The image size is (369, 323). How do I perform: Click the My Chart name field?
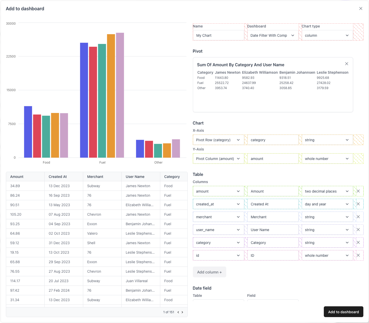tap(218, 35)
